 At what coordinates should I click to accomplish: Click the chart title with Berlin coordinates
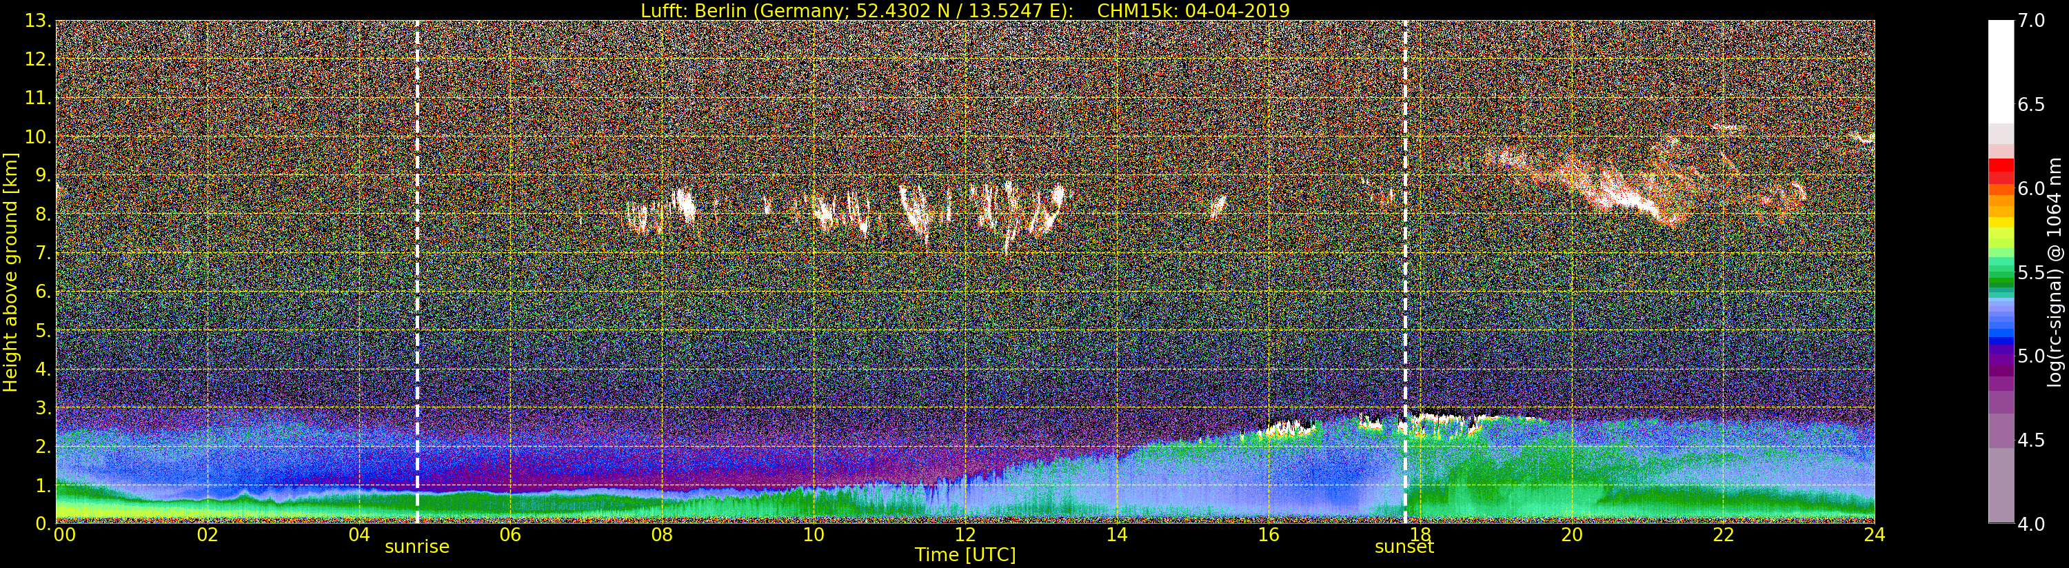point(965,10)
